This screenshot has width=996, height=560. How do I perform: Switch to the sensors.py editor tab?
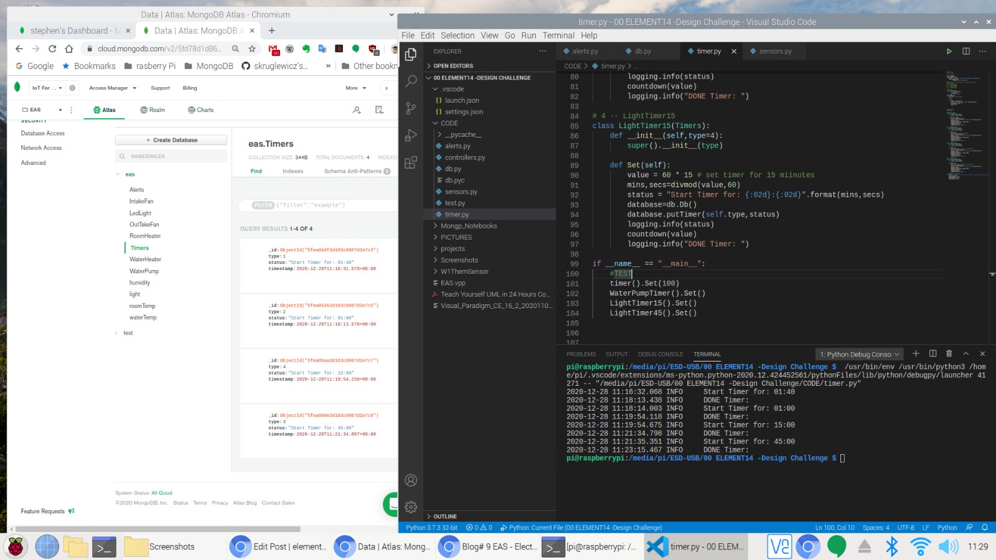774,51
